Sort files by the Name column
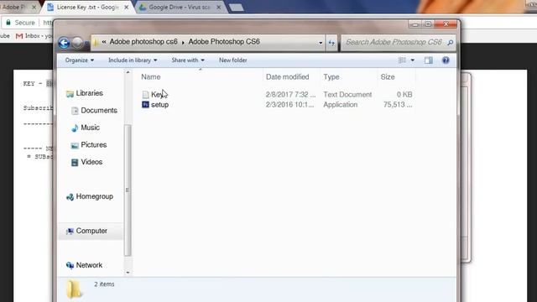The image size is (537, 302). [151, 77]
